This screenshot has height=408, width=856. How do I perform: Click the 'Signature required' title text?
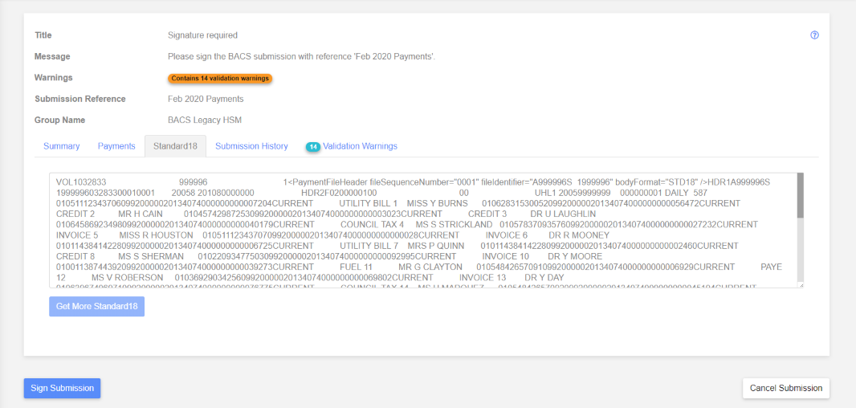click(202, 35)
